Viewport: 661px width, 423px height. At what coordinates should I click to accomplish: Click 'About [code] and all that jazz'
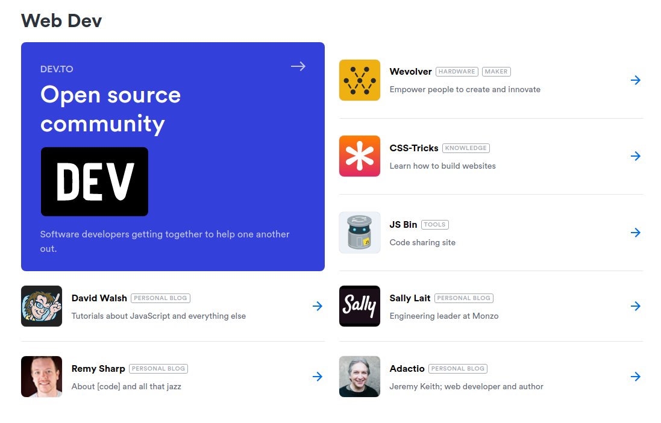click(x=127, y=386)
